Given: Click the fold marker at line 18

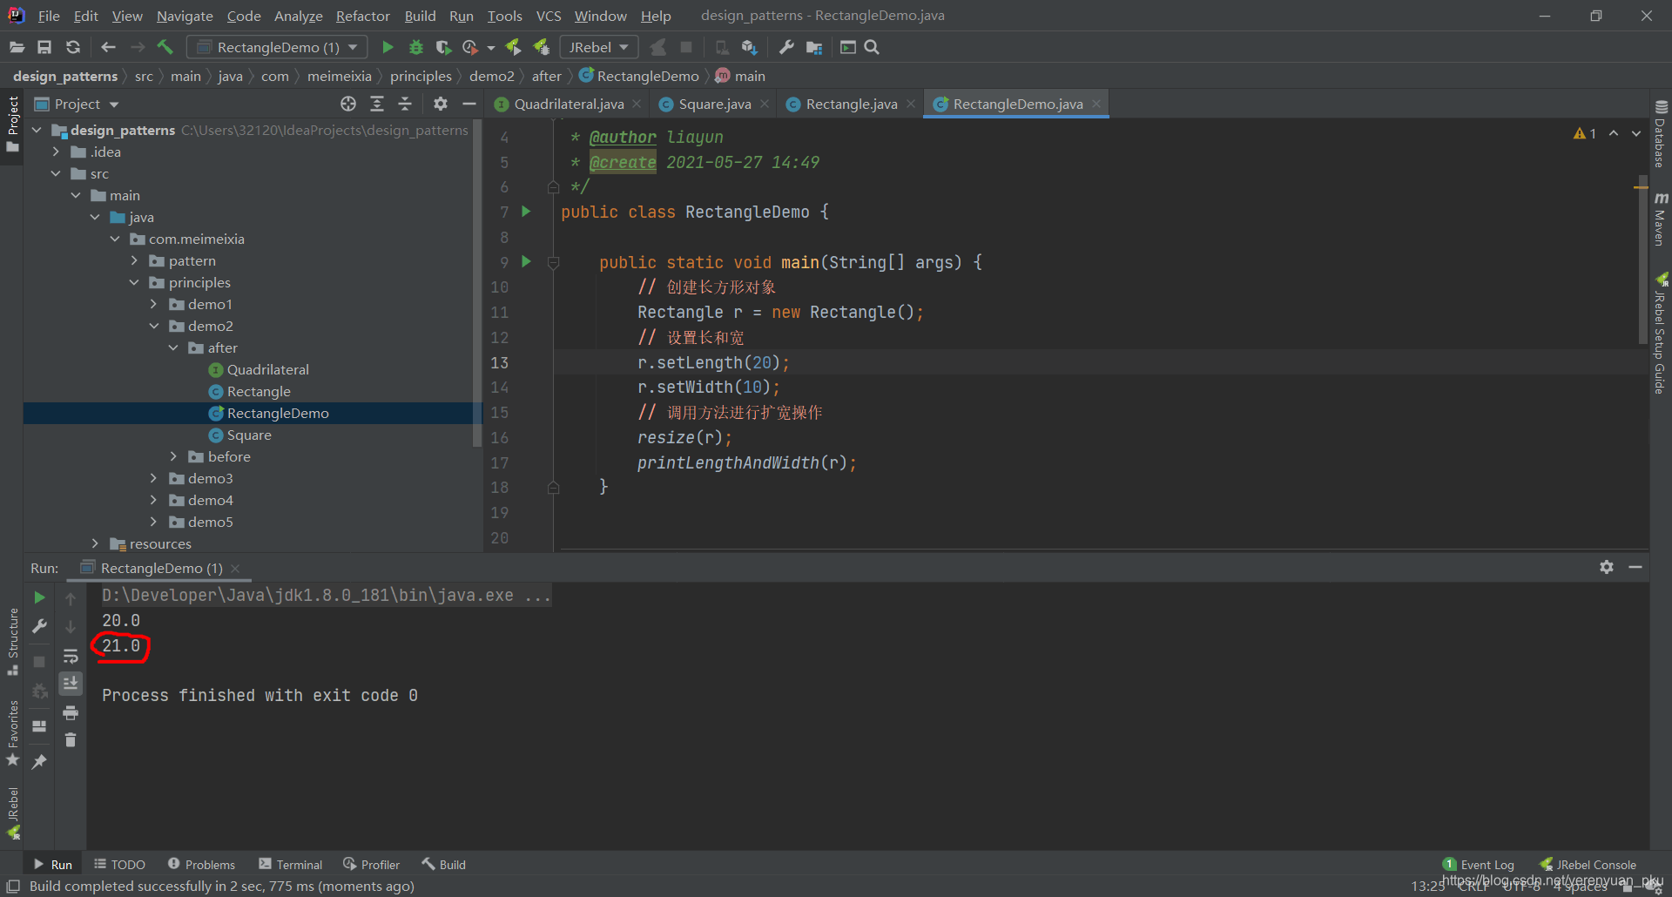Looking at the screenshot, I should [553, 488].
